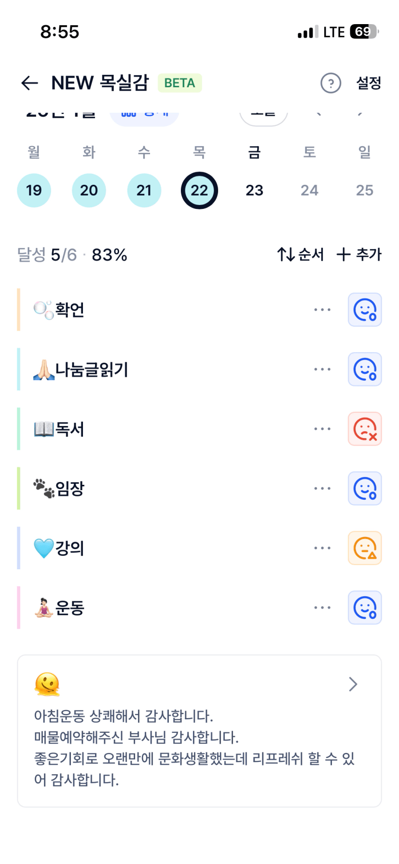399x864 pixels.
Task: Tap the 순서 sort order control
Action: [x=300, y=254]
